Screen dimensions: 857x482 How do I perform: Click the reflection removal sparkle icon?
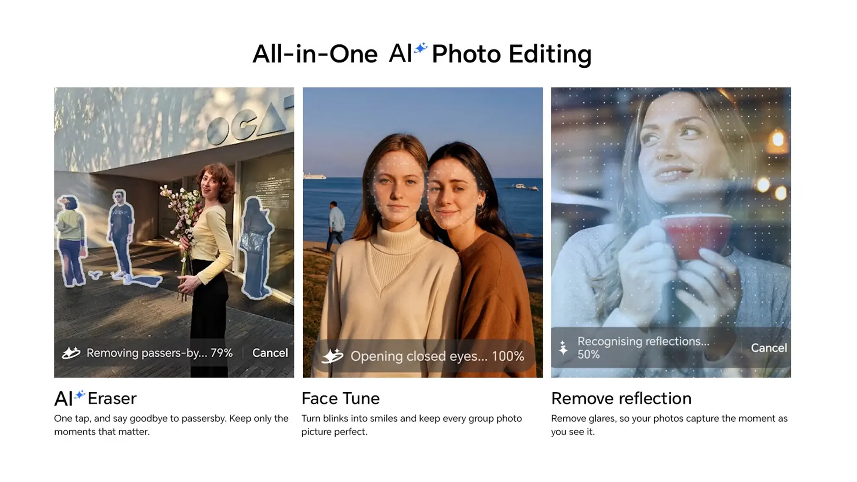pyautogui.click(x=563, y=348)
